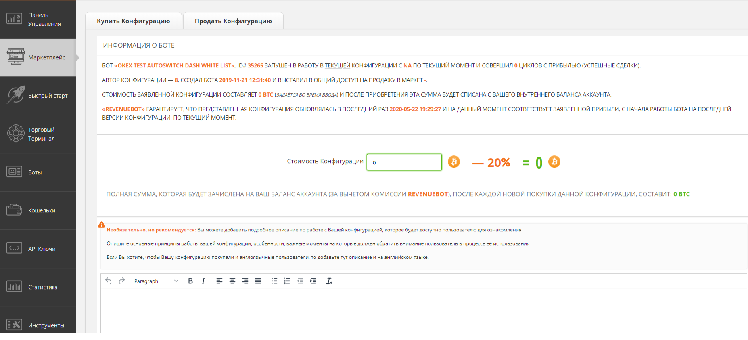This screenshot has height=340, width=748.
Task: Insert a numbered list
Action: coord(287,281)
